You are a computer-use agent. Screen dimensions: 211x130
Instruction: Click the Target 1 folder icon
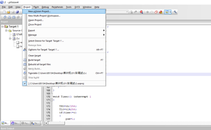6,26
